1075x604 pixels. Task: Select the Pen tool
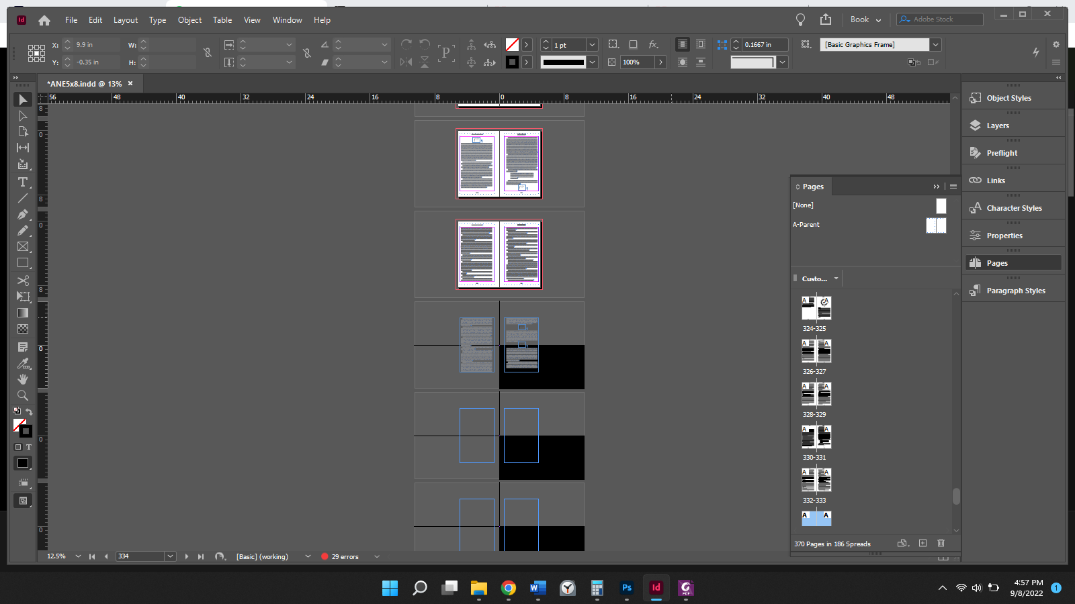[23, 214]
